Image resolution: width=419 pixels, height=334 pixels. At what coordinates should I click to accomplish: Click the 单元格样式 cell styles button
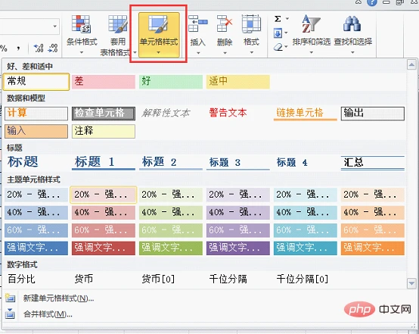[x=159, y=35]
